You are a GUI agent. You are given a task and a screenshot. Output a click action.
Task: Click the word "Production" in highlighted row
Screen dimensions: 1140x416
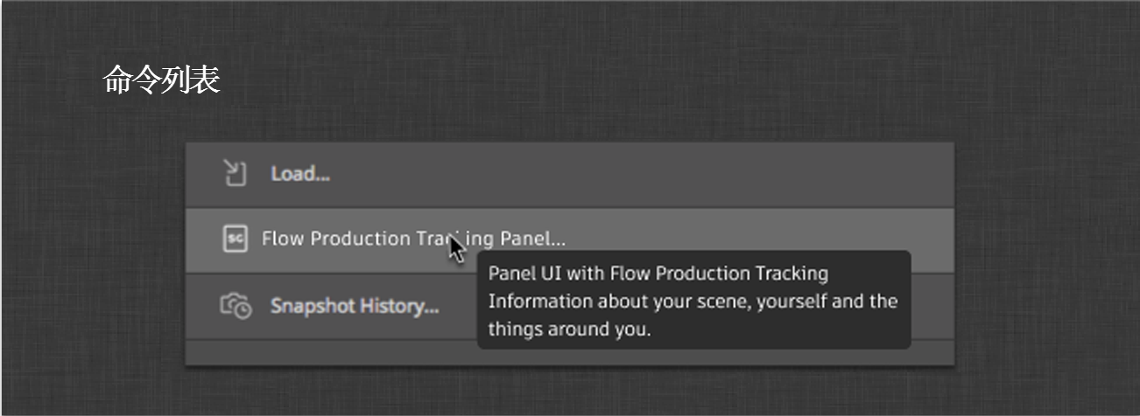(354, 239)
